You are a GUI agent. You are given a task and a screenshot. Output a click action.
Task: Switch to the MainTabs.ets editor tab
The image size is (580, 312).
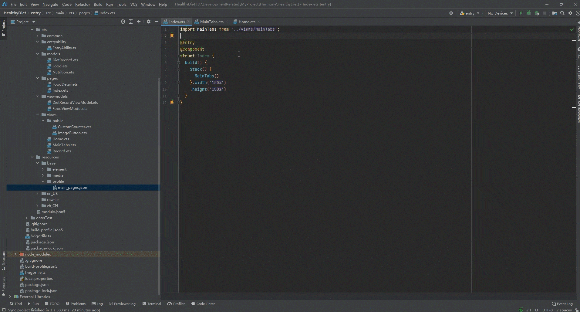point(211,22)
